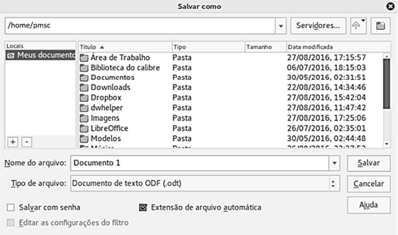
Task: Click the date 30/05/2016, 02:44:48
Action: [326, 139]
